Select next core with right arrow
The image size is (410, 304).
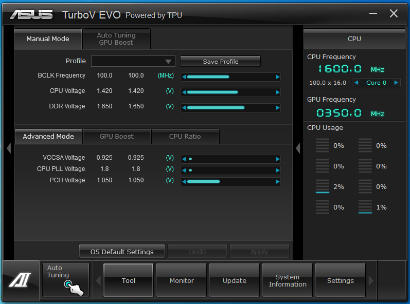click(x=396, y=83)
